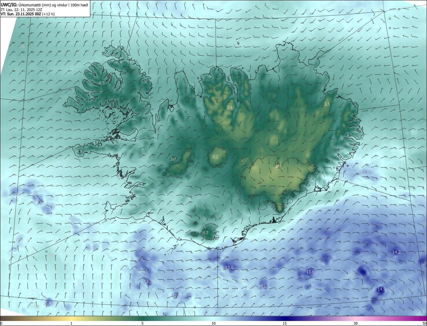Click the '9.7' value near the bottom edge
This screenshot has width=427, height=326.
tap(191, 312)
